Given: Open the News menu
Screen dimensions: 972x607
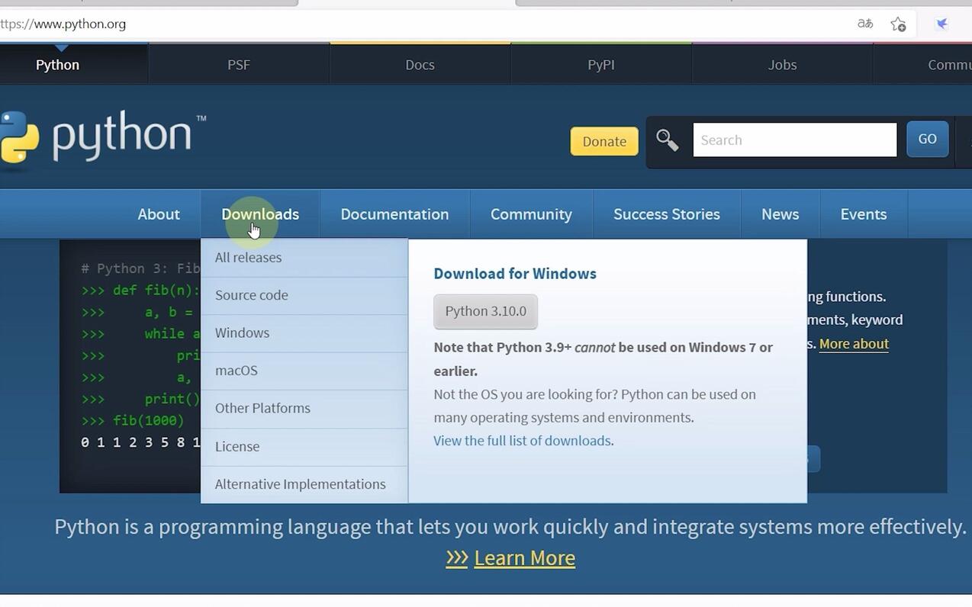Looking at the screenshot, I should tap(780, 214).
